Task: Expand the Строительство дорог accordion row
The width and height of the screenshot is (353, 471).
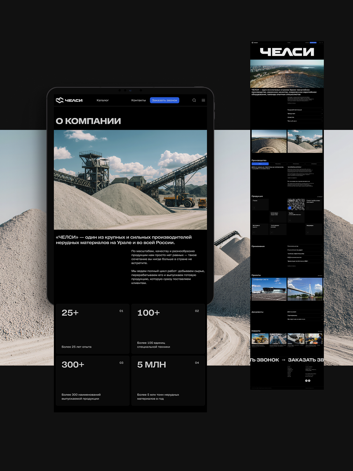Action: pos(305,250)
